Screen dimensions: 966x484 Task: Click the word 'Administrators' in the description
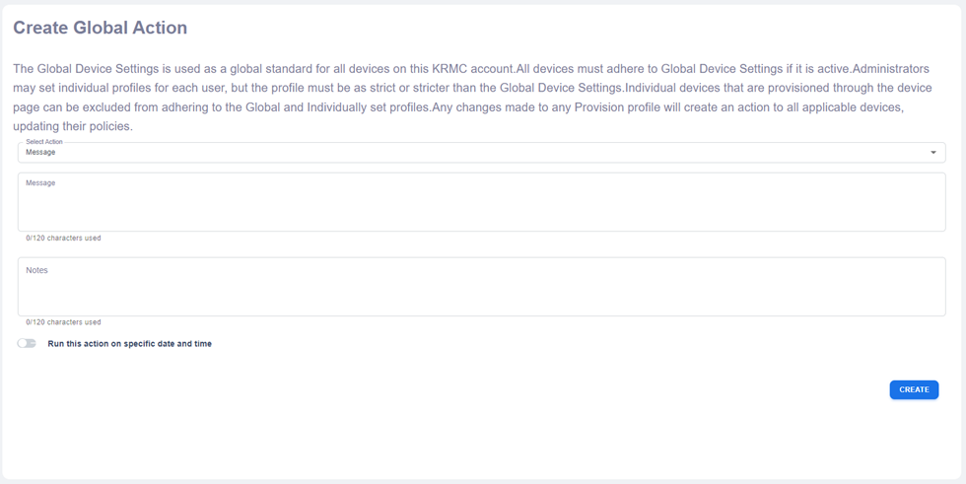[890, 69]
